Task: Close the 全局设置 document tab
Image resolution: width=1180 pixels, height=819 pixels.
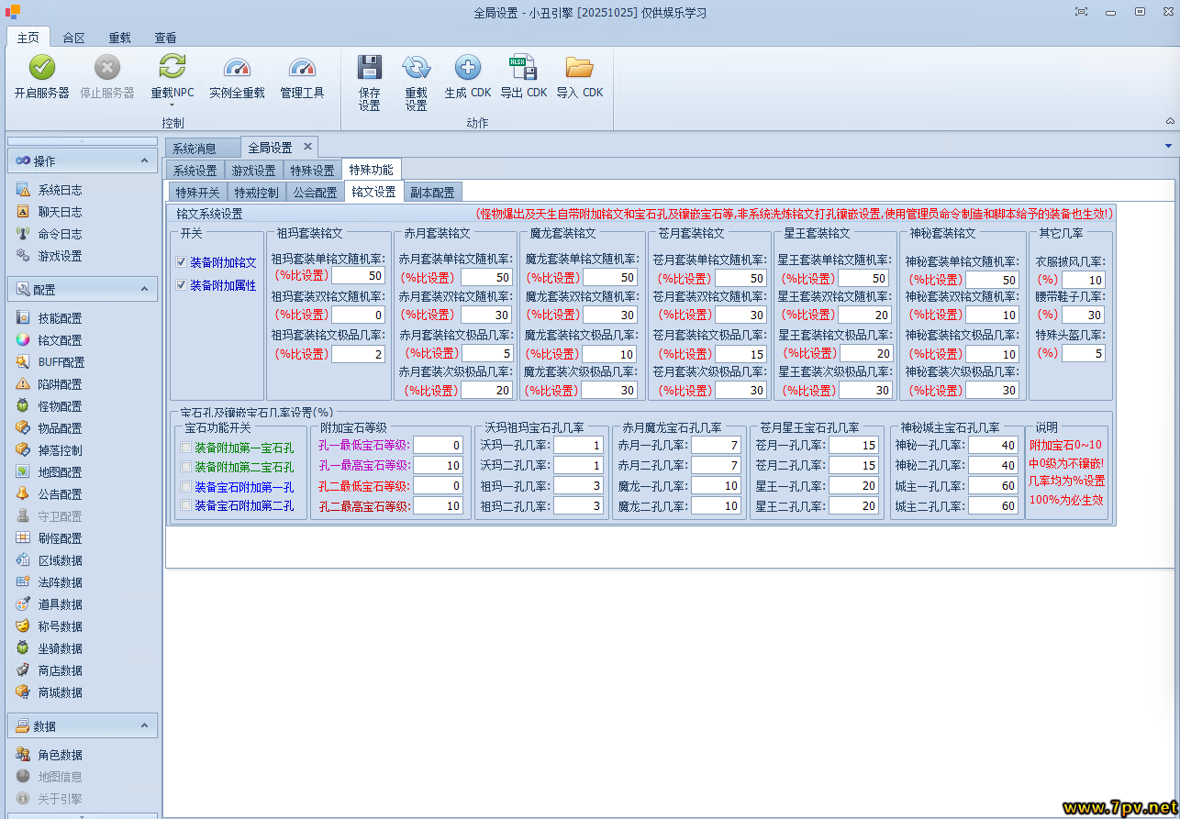Action: pyautogui.click(x=307, y=147)
